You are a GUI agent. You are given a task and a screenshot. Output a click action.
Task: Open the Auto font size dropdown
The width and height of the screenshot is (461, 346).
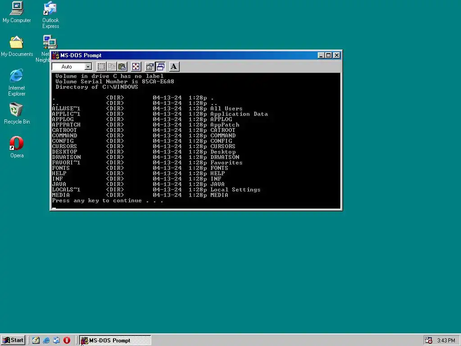[88, 67]
